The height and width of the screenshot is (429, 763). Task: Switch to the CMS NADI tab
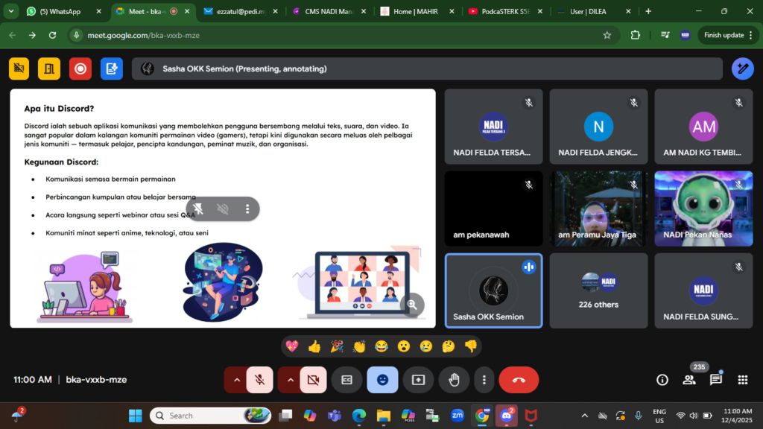(329, 11)
